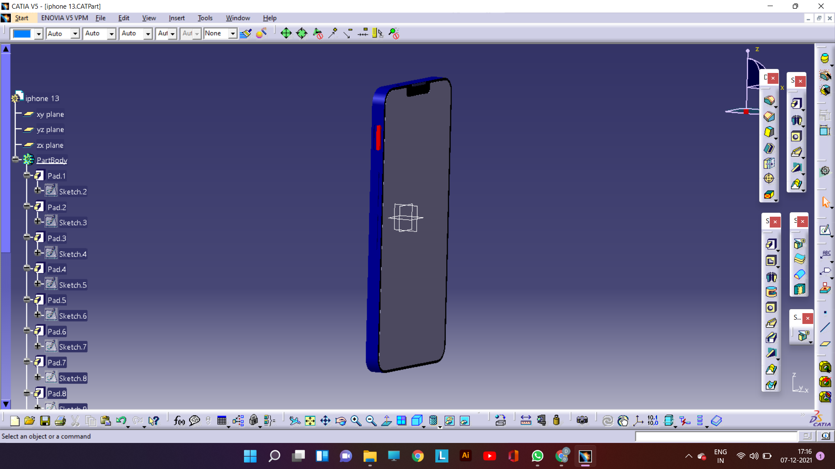Click the Fly mode airplane icon
The height and width of the screenshot is (469, 835).
pos(294,420)
